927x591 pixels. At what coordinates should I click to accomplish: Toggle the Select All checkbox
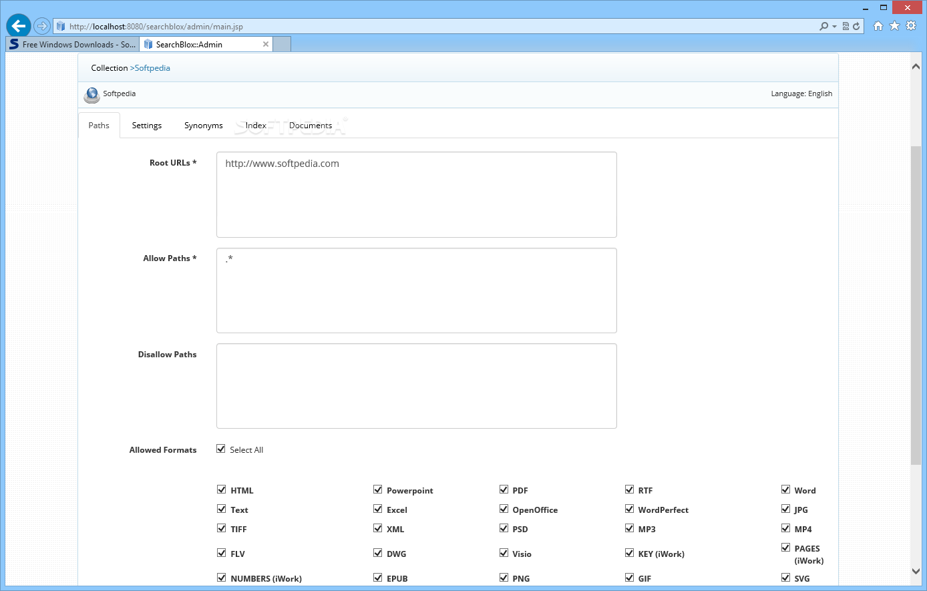tap(221, 449)
